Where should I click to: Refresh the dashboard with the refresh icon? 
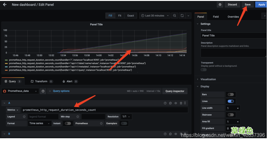(x=182, y=16)
